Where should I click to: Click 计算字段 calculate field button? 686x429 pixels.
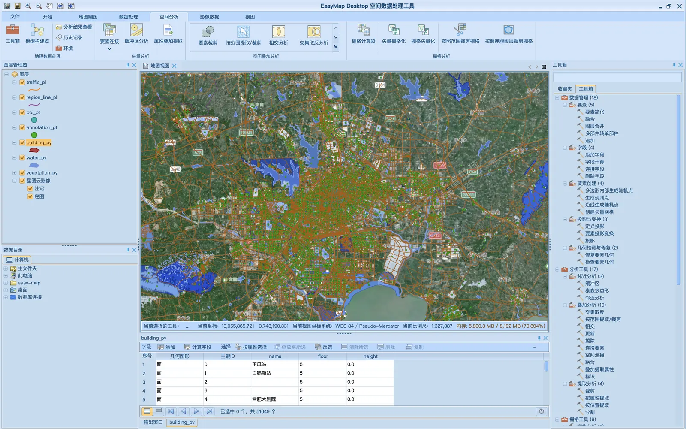(x=198, y=347)
